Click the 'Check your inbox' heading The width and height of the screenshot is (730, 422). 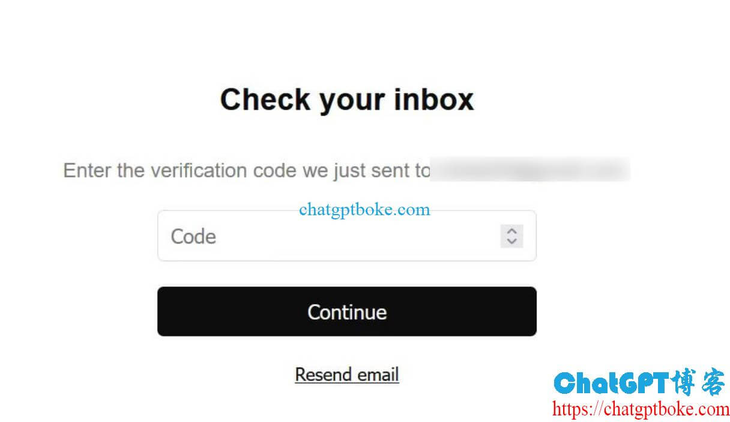[347, 100]
